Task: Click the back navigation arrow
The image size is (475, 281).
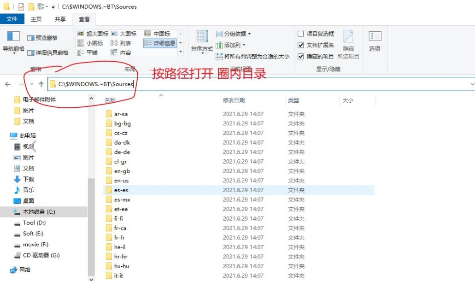Action: [8, 84]
